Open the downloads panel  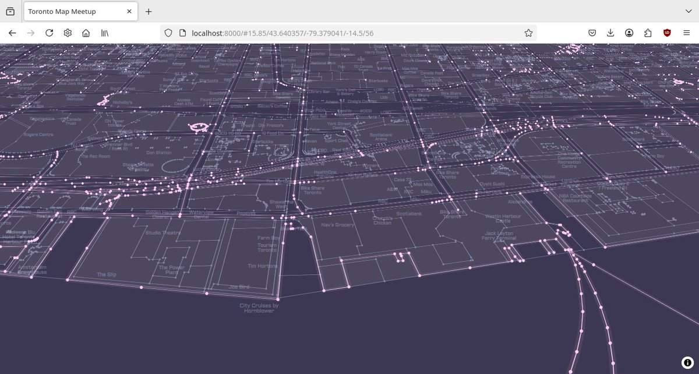[610, 33]
